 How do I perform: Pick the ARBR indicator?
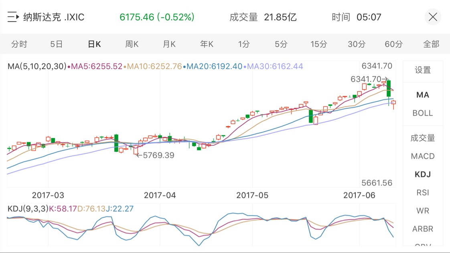point(423,229)
